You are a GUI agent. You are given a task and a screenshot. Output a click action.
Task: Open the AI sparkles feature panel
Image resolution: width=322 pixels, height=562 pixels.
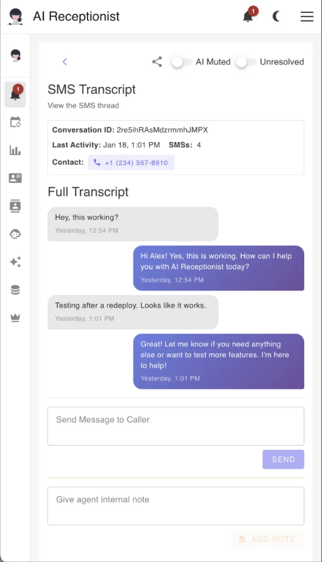click(x=15, y=262)
